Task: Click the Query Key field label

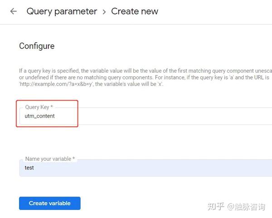Action: [37, 107]
